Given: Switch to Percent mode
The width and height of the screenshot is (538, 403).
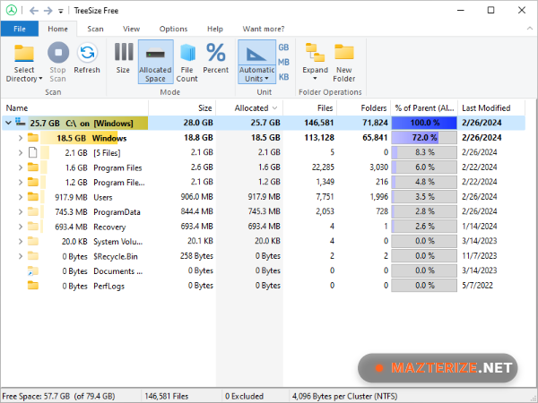Looking at the screenshot, I should pyautogui.click(x=215, y=58).
